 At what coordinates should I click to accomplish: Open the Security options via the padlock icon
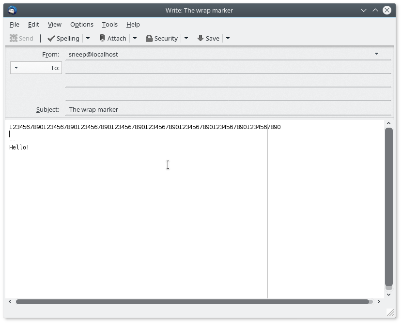click(x=163, y=38)
